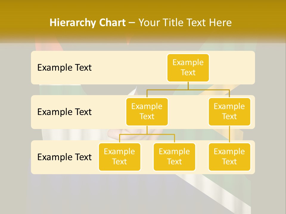
Task: Click the third row's Example Text label
Action: point(64,157)
